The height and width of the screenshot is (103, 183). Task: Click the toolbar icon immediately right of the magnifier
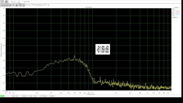click(x=5, y=5)
